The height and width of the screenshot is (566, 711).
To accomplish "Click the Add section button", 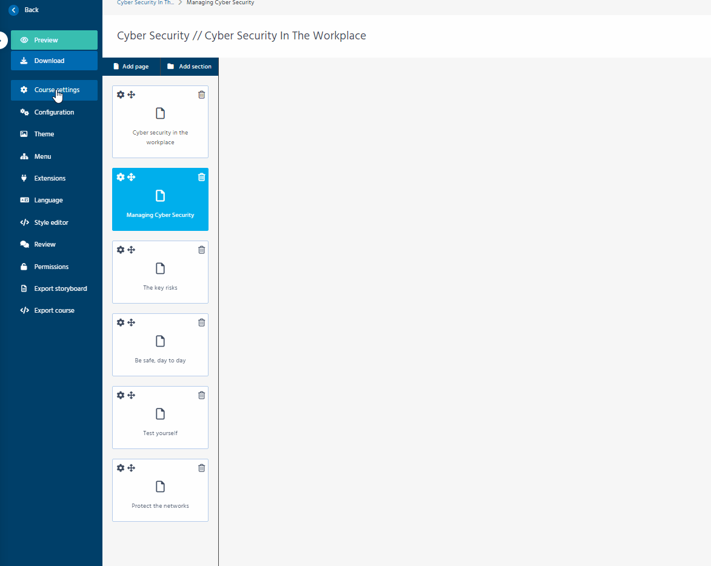I will (x=189, y=67).
